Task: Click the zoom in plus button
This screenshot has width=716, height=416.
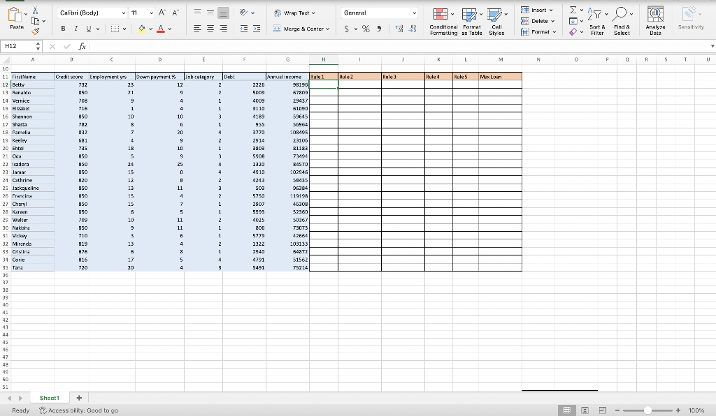Action: click(x=678, y=410)
